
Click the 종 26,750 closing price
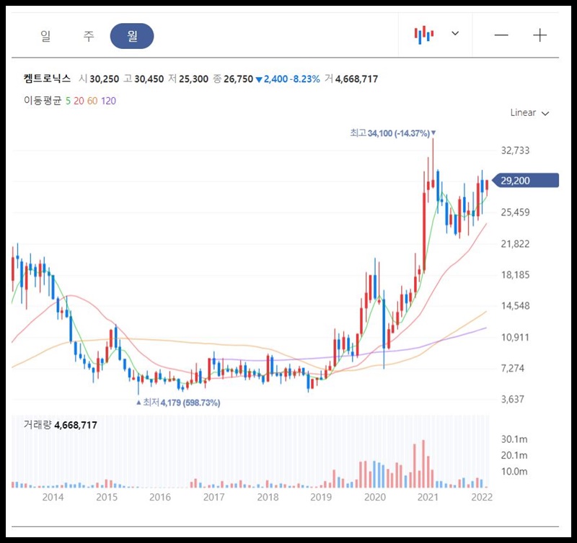tap(233, 79)
